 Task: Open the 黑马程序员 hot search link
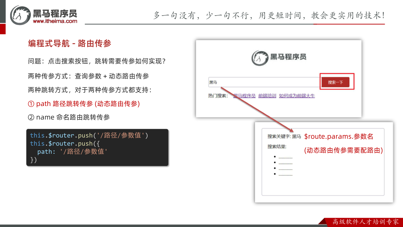point(244,96)
